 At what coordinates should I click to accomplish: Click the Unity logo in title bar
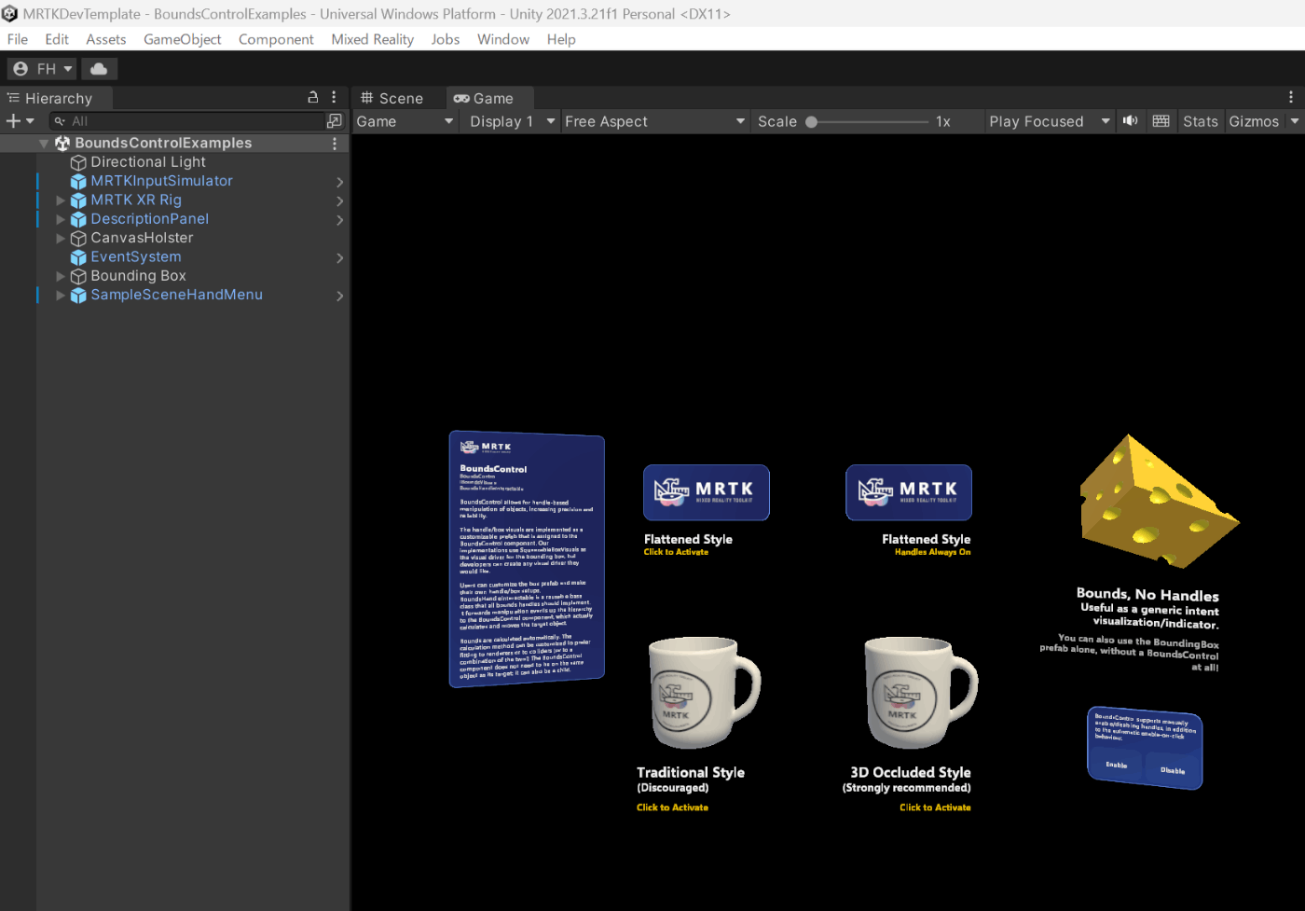coord(10,14)
